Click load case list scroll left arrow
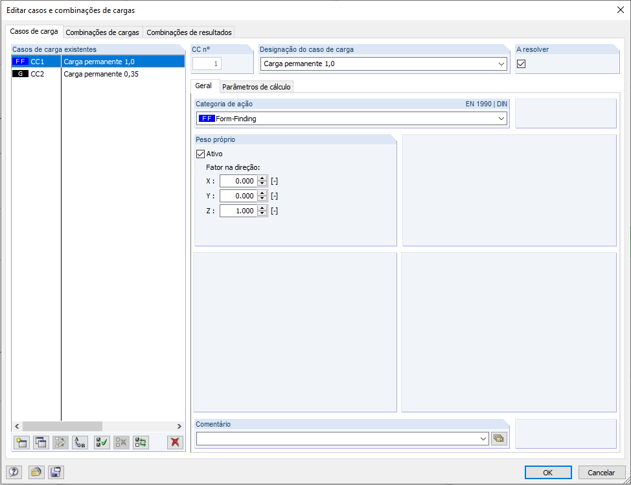Screen dimensions: 631x485 17,426
